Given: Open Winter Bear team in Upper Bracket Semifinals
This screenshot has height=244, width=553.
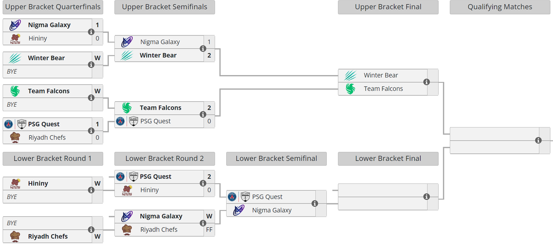Looking at the screenshot, I should [x=158, y=55].
